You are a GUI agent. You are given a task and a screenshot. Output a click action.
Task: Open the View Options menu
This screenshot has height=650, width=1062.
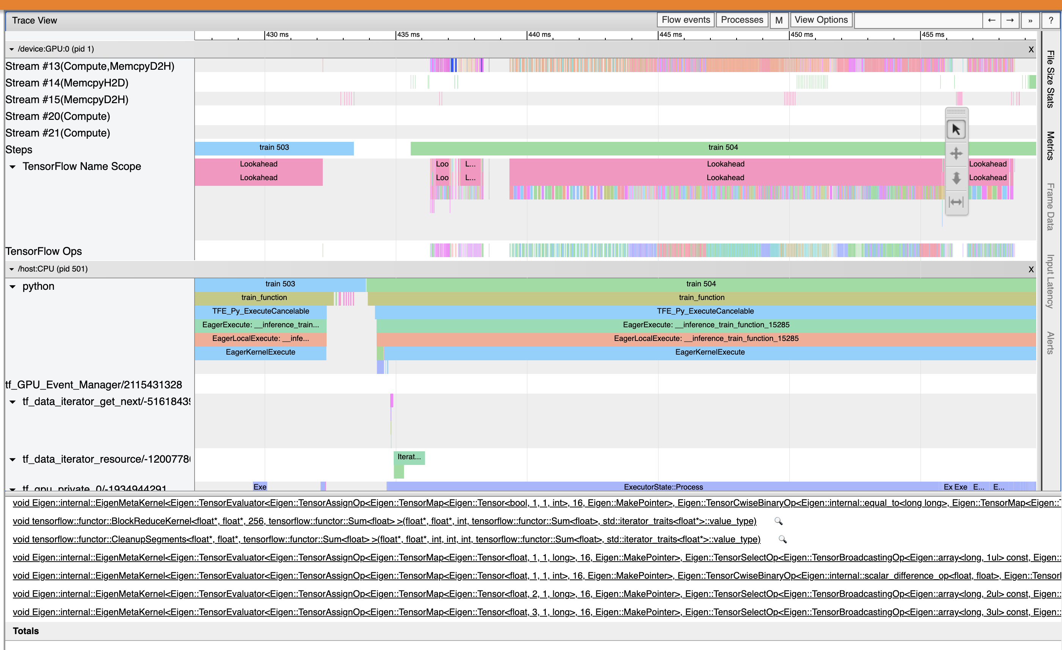(x=821, y=20)
